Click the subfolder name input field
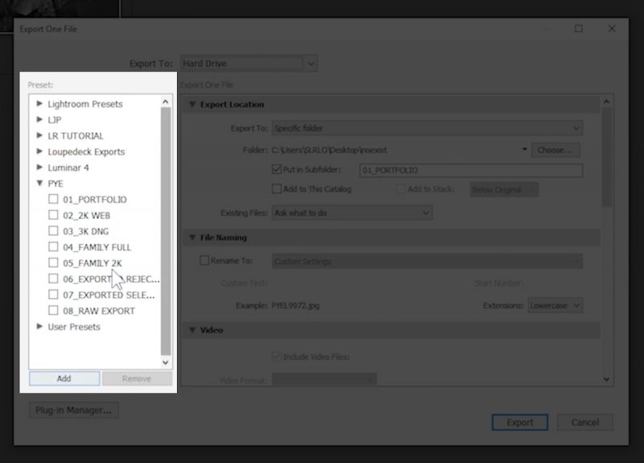The image size is (644, 463). tap(471, 170)
